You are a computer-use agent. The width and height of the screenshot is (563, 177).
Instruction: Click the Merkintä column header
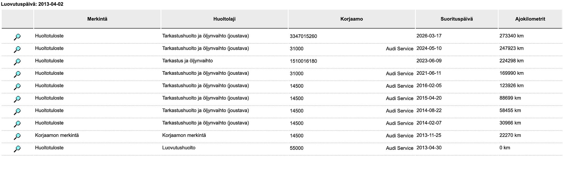click(x=97, y=19)
